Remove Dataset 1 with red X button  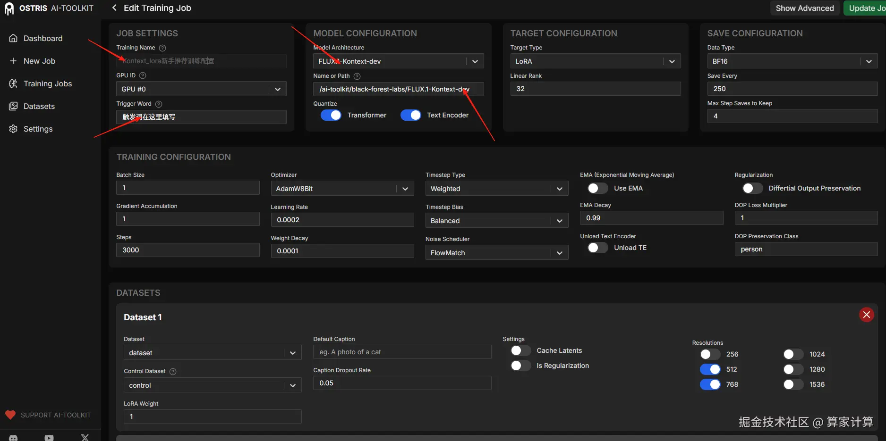[866, 315]
